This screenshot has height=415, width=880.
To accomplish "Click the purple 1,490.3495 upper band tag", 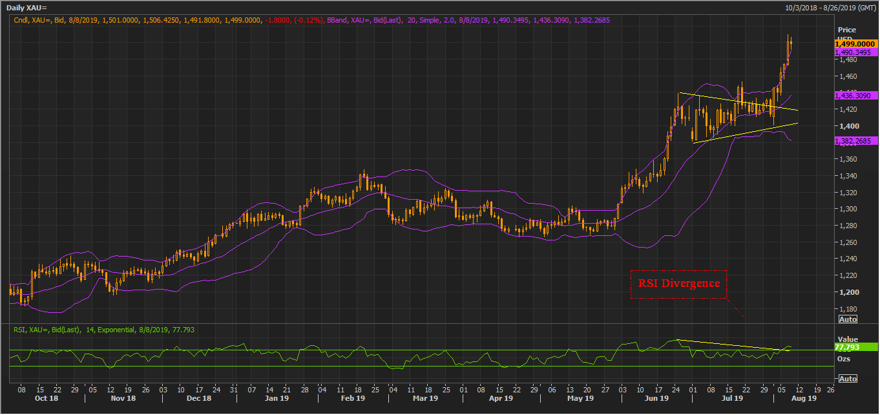I will tap(855, 52).
